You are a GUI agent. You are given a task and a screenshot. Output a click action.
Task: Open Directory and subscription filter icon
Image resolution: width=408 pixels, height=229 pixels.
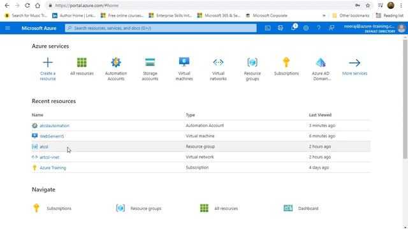(x=280, y=28)
